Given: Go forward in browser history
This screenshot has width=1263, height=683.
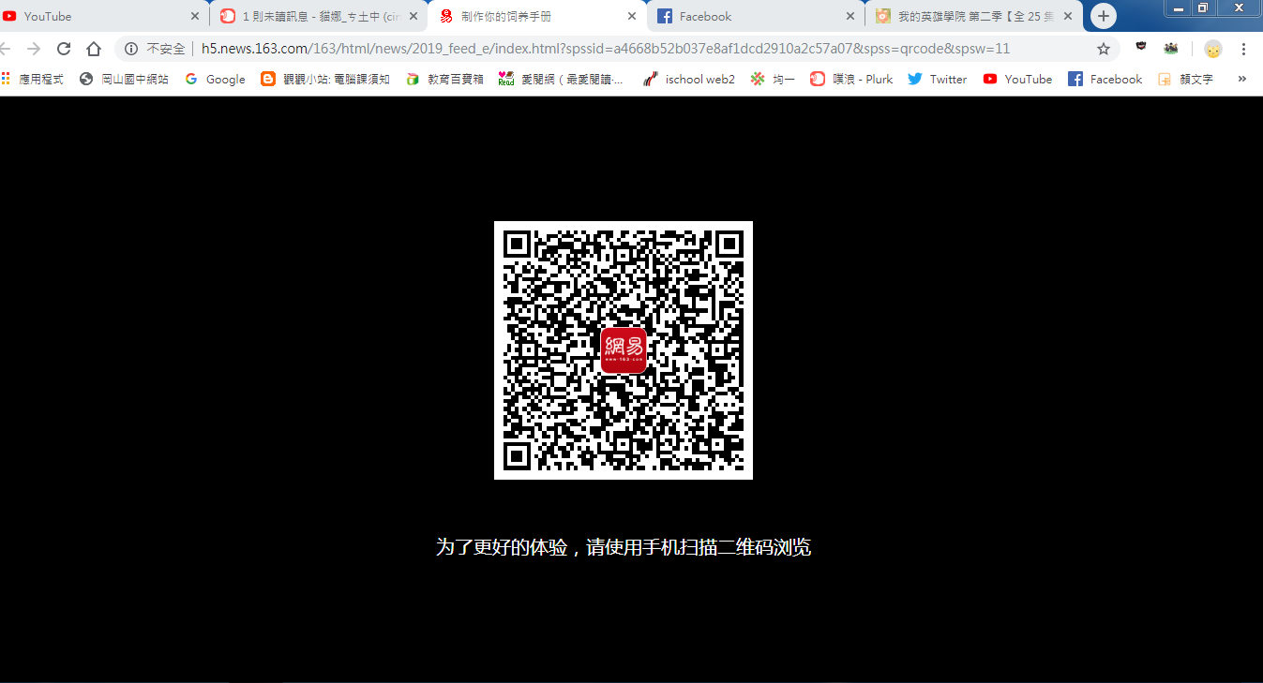Looking at the screenshot, I should [34, 49].
